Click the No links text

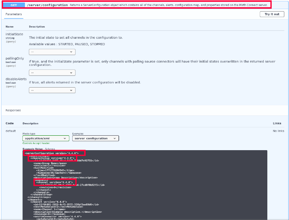click(278, 131)
